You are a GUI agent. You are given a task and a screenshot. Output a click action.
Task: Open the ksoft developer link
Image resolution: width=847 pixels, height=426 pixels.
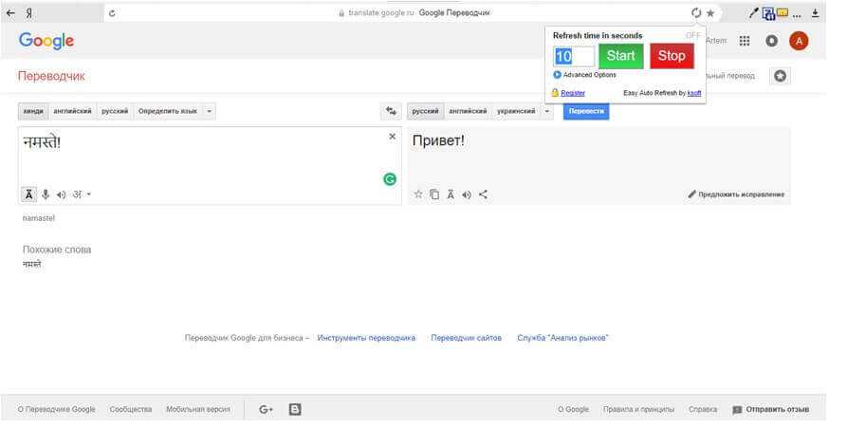click(x=694, y=93)
